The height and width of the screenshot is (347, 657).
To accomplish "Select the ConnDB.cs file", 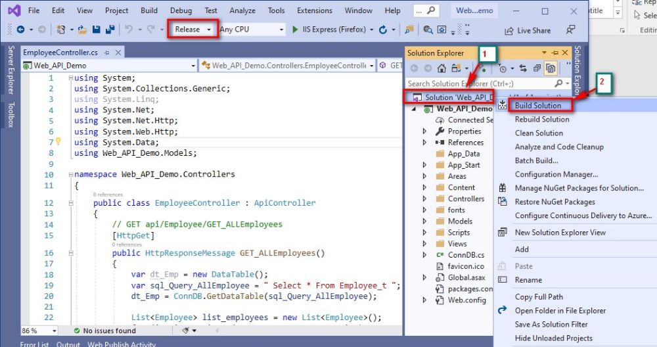I will [x=466, y=255].
